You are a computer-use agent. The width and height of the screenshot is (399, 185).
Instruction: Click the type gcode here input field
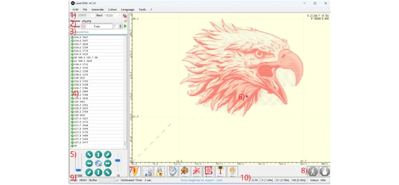(99, 32)
